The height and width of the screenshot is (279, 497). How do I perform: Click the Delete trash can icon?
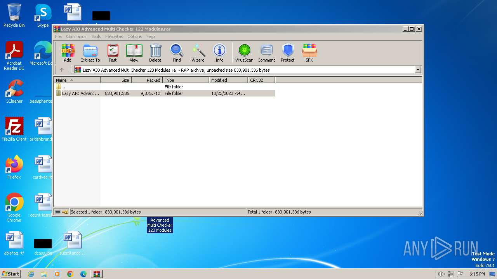(x=155, y=53)
